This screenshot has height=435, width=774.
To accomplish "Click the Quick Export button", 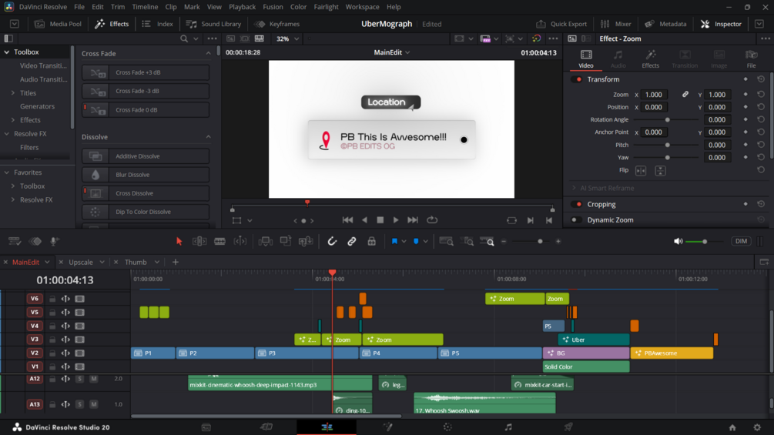I will [x=561, y=24].
